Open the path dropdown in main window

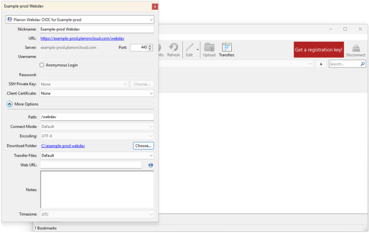point(310,64)
